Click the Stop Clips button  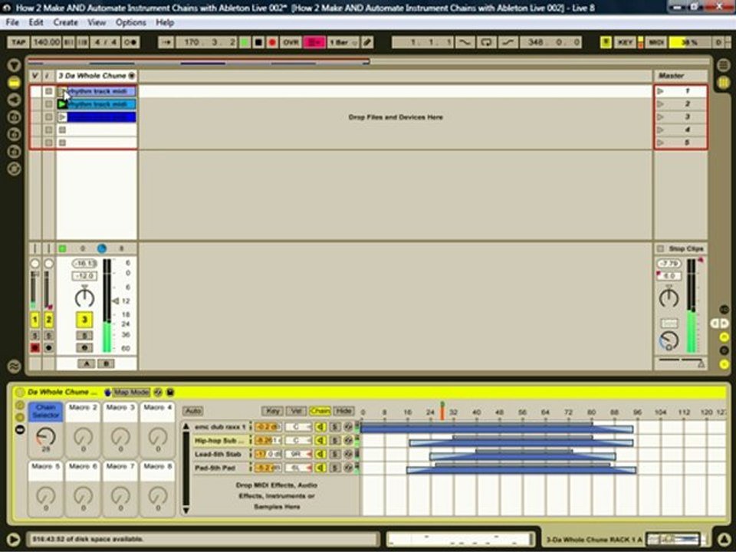681,248
